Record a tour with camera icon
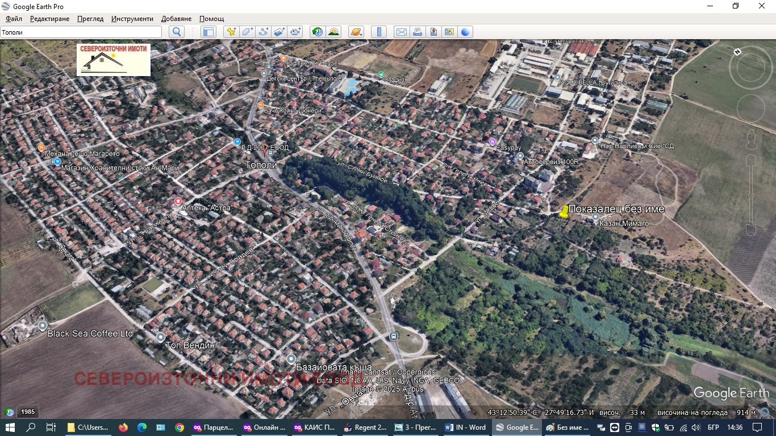This screenshot has height=436, width=776. tap(295, 32)
